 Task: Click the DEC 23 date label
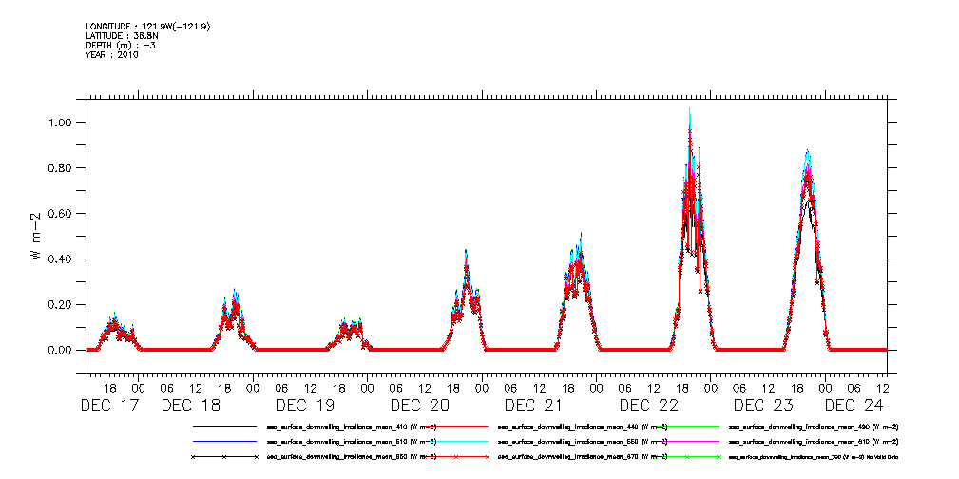[763, 405]
